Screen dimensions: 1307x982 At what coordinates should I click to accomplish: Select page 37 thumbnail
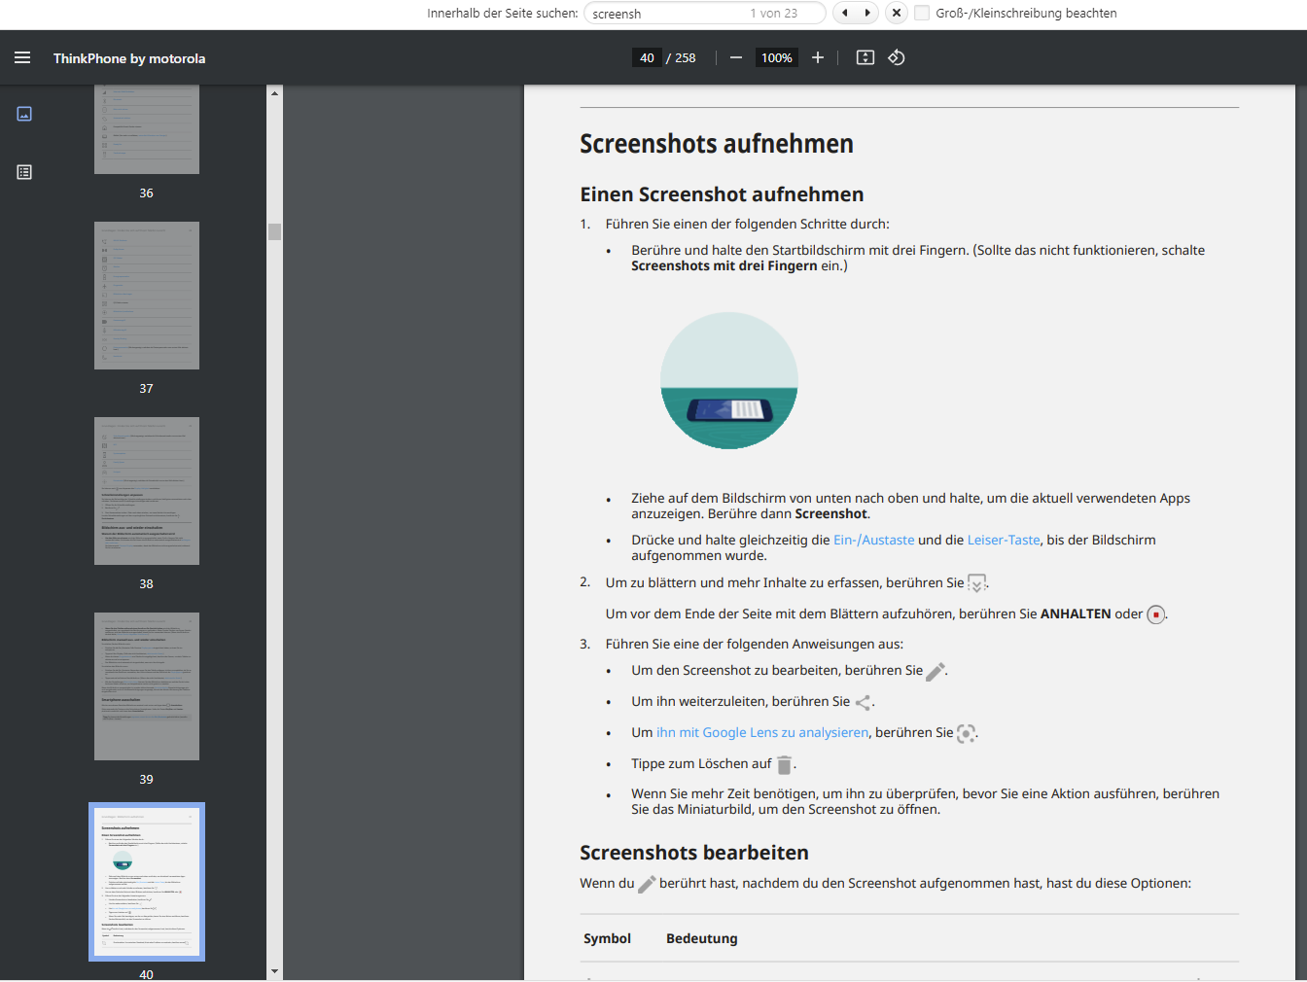147,296
